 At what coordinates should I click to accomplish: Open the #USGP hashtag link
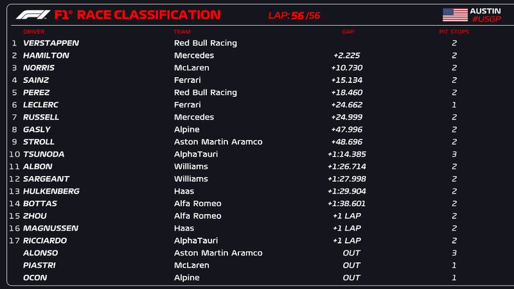[x=484, y=19]
